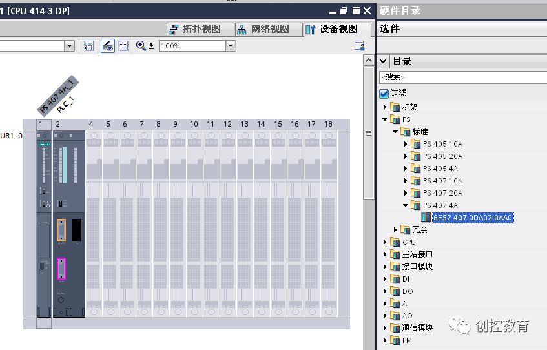Expand the 接口模块 interface module folder
The image size is (547, 350).
pyautogui.click(x=385, y=267)
